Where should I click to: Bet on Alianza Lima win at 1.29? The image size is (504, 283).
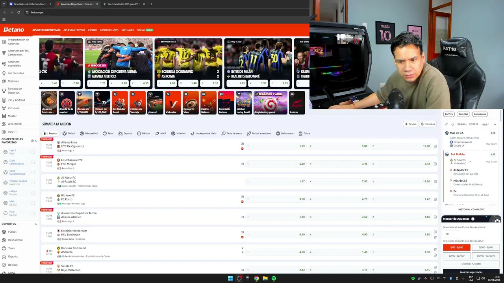[x=276, y=146]
